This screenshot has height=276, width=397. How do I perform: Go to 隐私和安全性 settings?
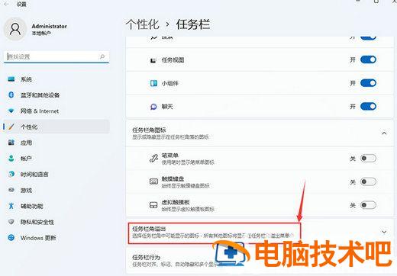[56, 222]
